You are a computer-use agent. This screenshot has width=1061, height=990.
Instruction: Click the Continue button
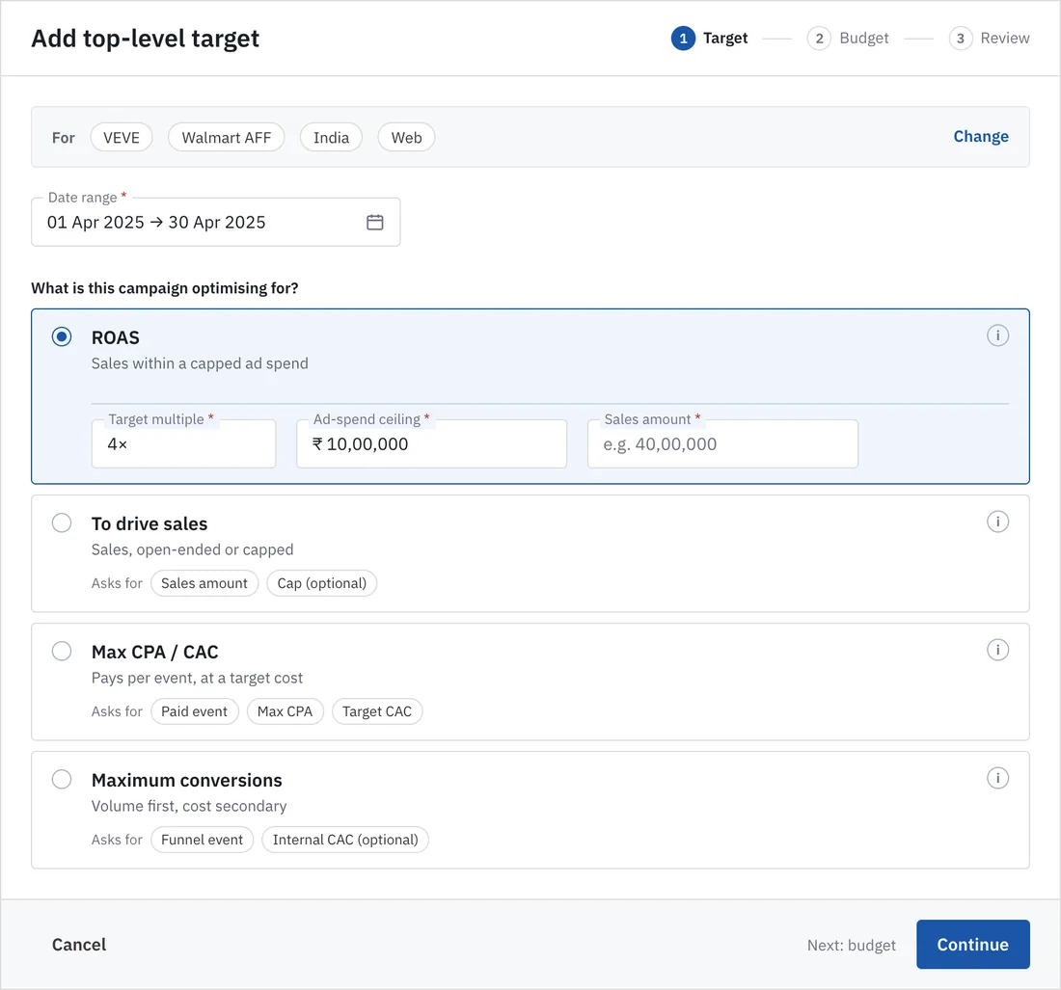click(972, 944)
